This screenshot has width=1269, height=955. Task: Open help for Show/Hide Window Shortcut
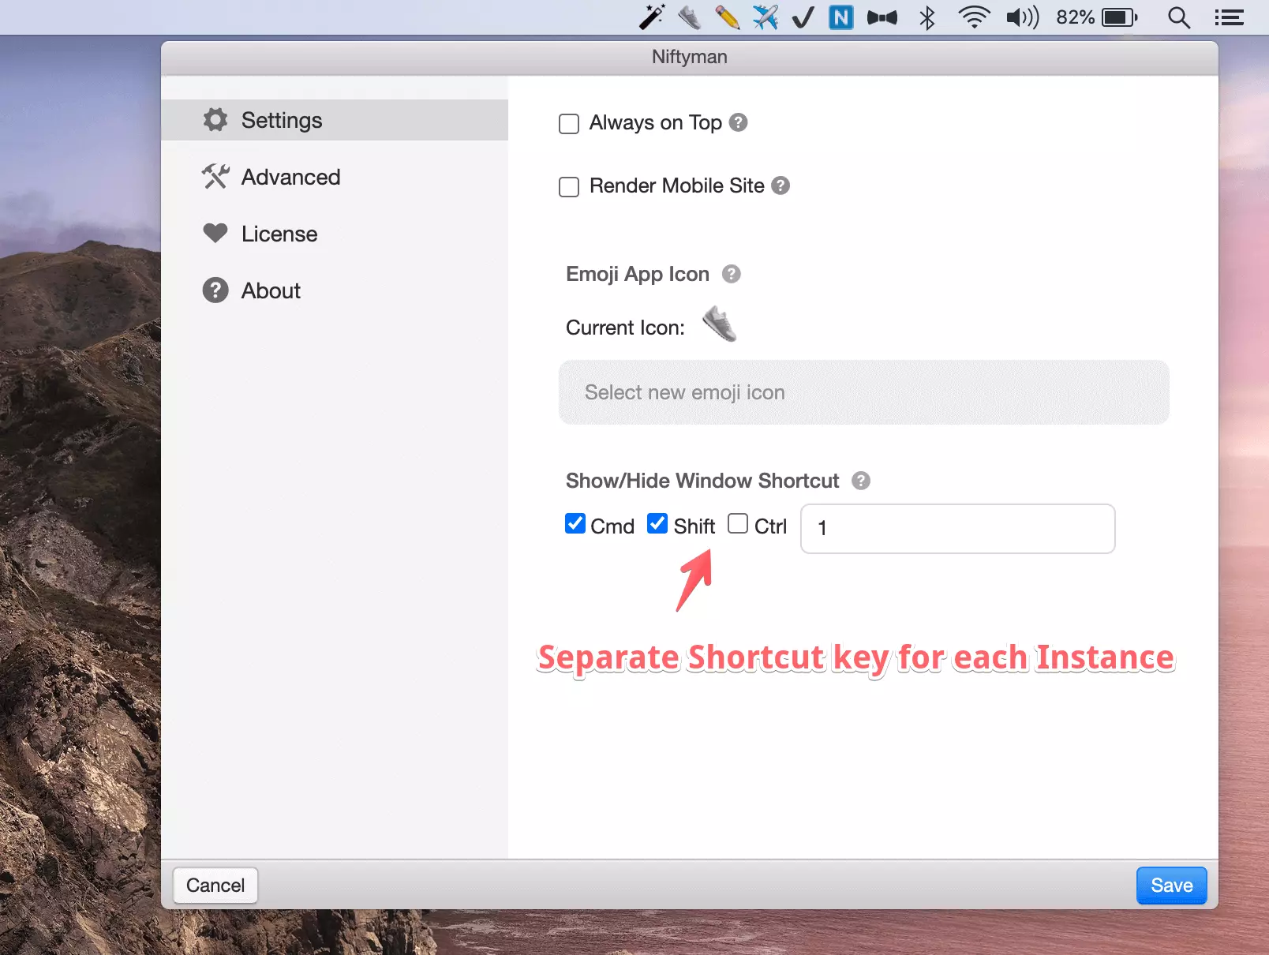click(x=860, y=481)
